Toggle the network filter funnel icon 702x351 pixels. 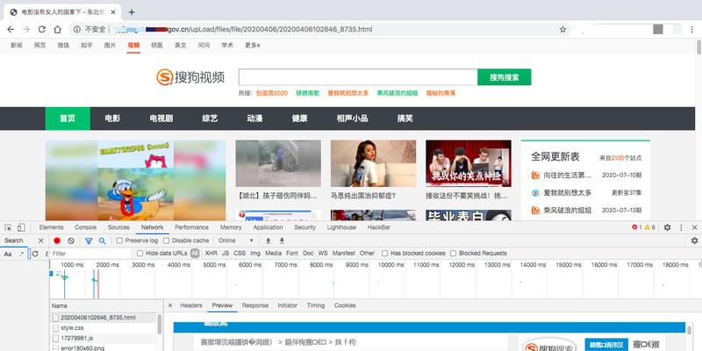[x=89, y=240]
